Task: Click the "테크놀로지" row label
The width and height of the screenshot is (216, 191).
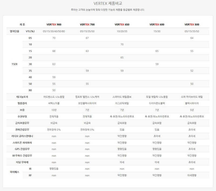Action: click(22, 97)
